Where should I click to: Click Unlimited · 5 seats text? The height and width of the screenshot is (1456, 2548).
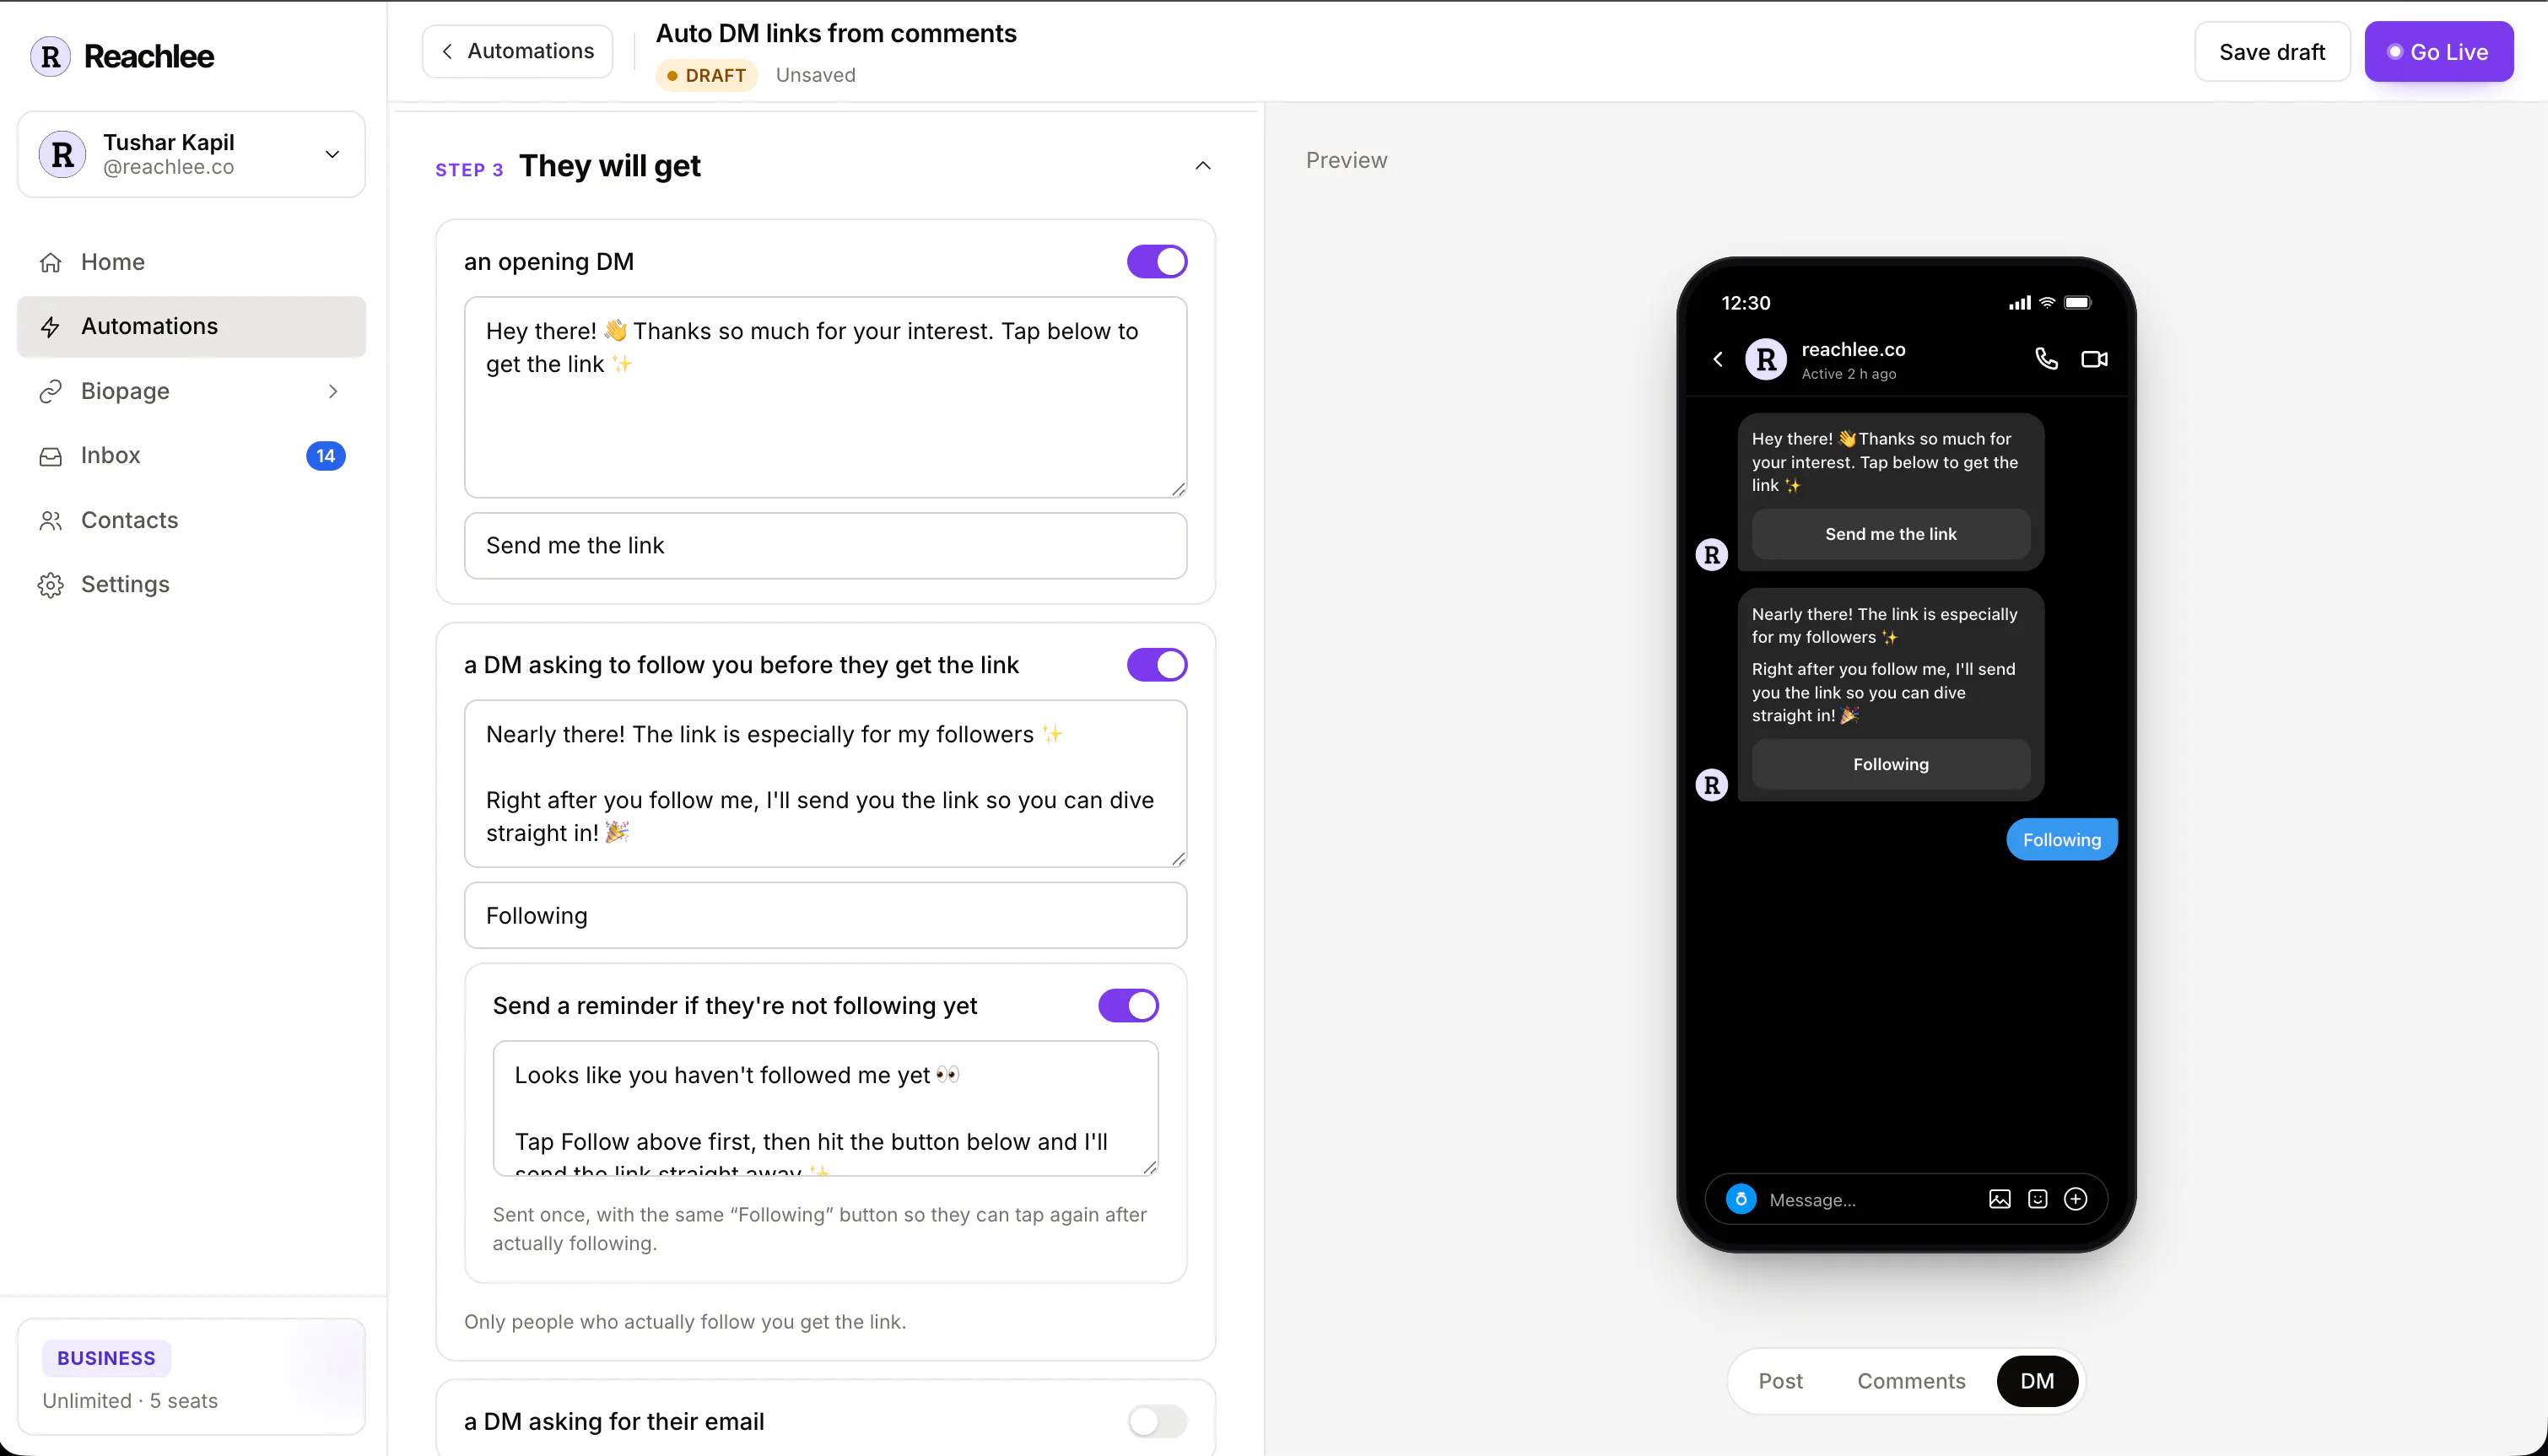coord(130,1401)
